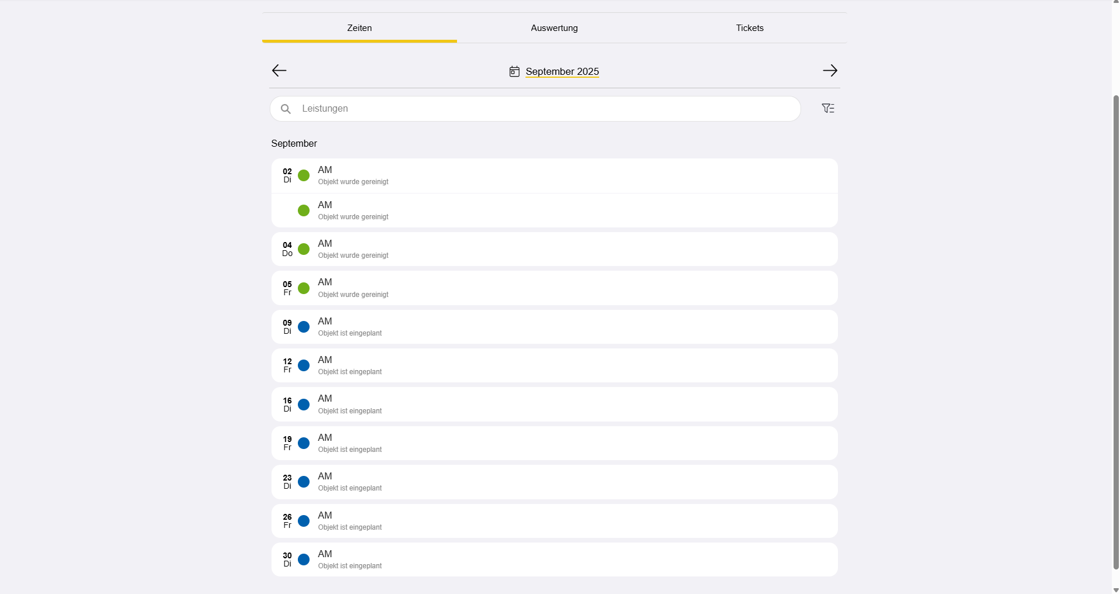Click blue status dot for 09 Di
1120x594 pixels.
click(304, 327)
